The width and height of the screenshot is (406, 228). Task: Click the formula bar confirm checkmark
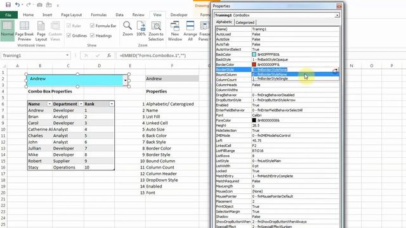pos(97,55)
